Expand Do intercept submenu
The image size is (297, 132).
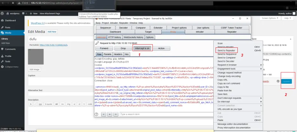coord(238,102)
